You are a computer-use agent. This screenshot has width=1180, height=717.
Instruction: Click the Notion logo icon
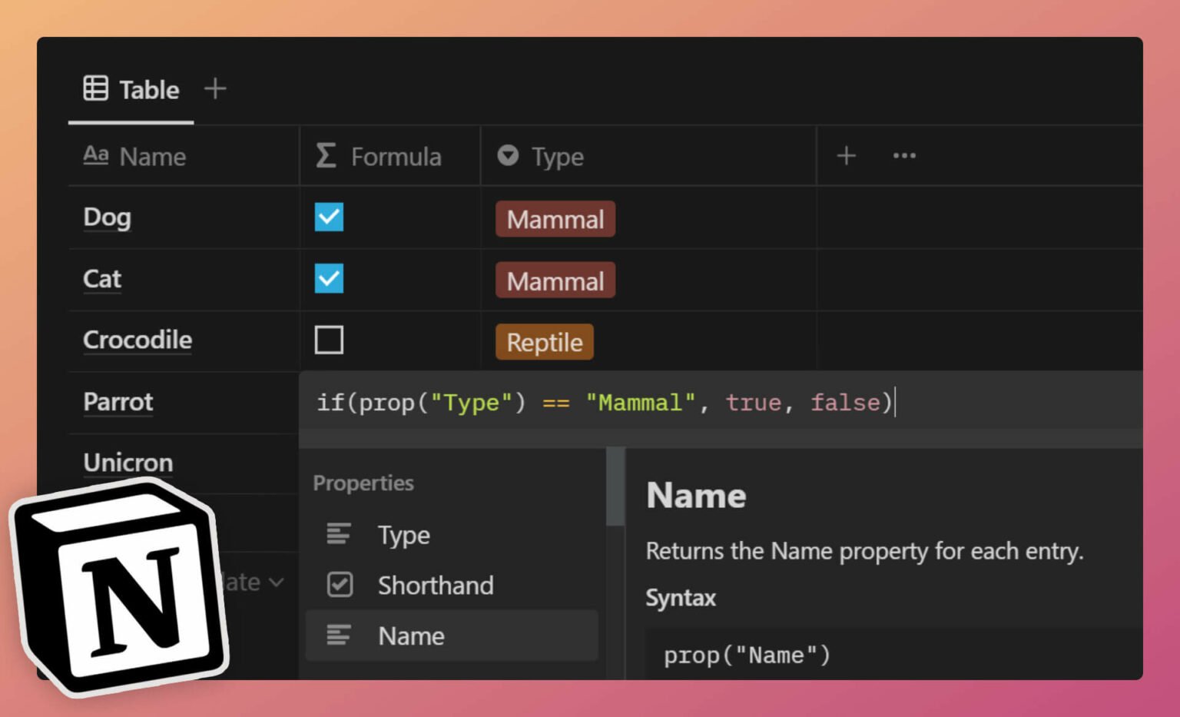[x=119, y=588]
